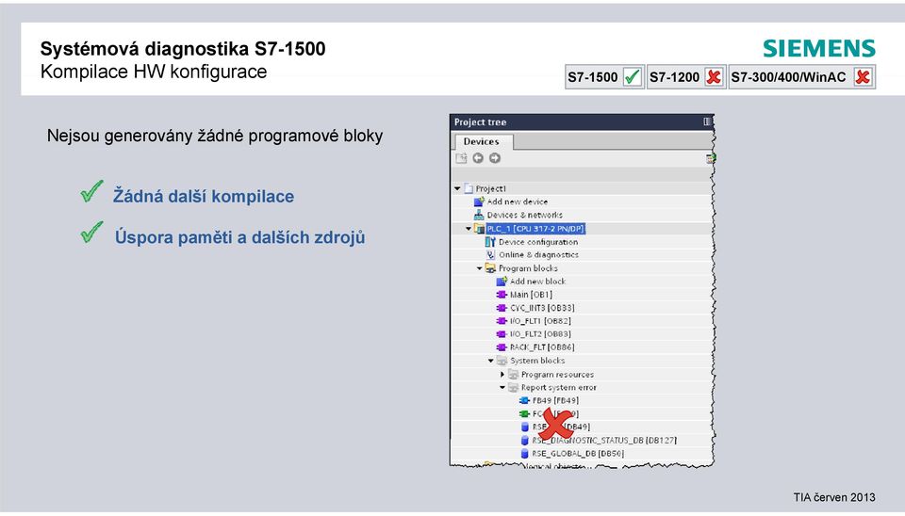Select PLC_1 [CPU 317-2 PN/DP] node
Screen dimensions: 905x516
coord(535,229)
